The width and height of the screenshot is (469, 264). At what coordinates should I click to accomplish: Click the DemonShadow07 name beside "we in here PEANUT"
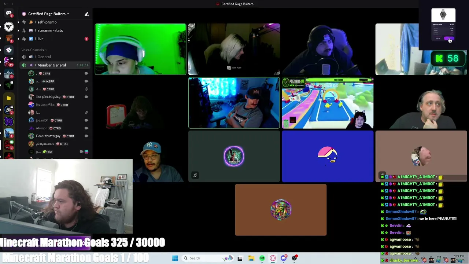coord(401,219)
